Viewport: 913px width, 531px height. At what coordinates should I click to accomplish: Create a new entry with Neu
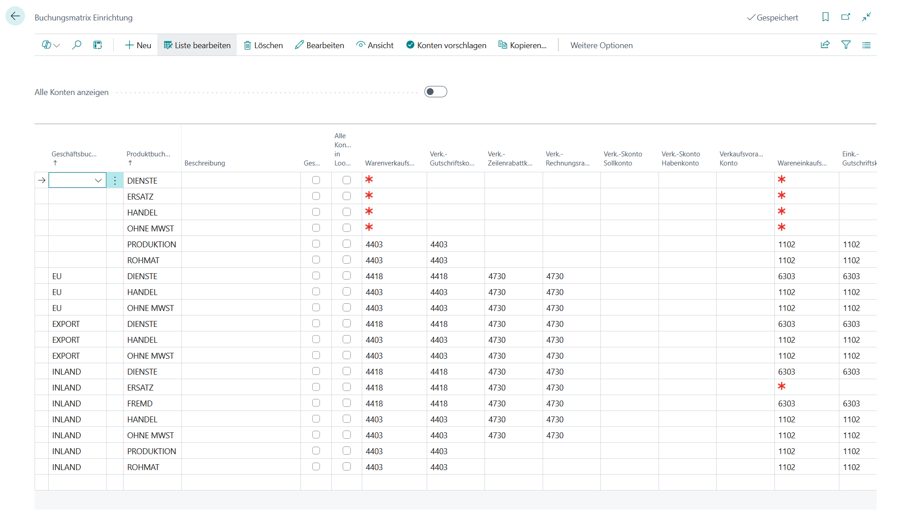pos(138,45)
